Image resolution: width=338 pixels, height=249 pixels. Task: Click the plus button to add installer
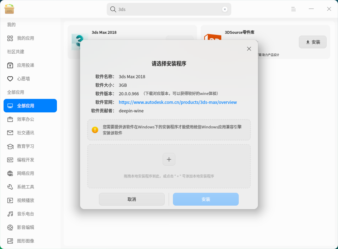click(169, 159)
